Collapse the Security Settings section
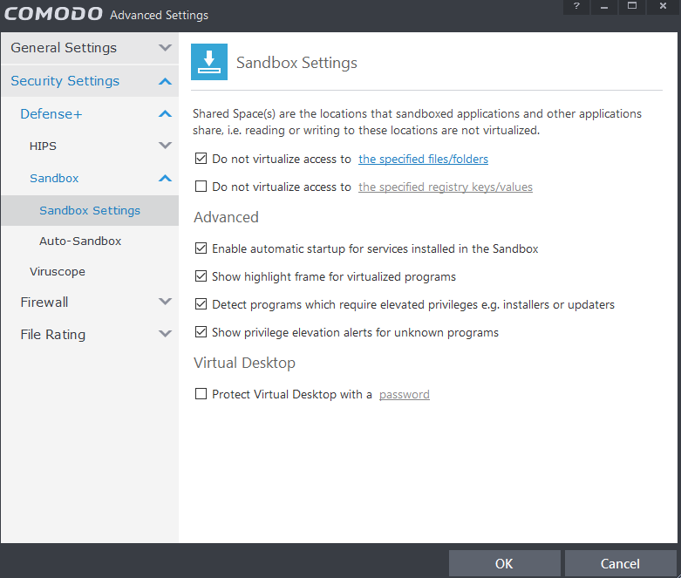This screenshot has height=578, width=681. (165, 81)
